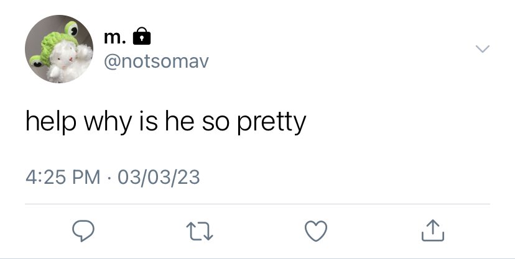Click the padlock icon beside the name m.

(x=142, y=36)
